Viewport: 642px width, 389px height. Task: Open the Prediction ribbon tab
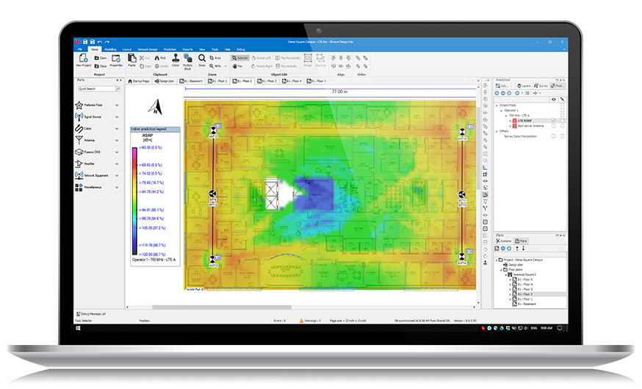(x=170, y=49)
